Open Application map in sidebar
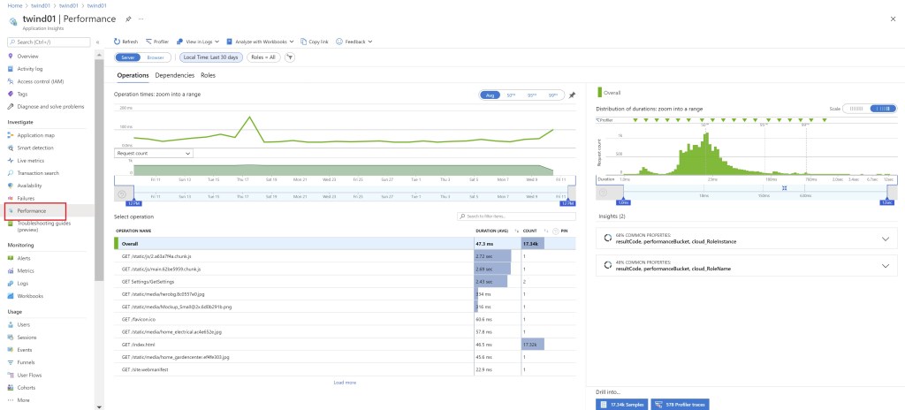The image size is (905, 410). (x=35, y=135)
